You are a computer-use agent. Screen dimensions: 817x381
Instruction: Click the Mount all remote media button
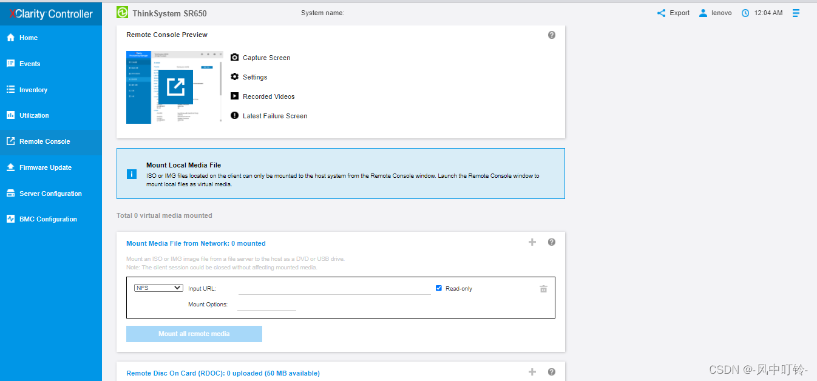tap(194, 334)
